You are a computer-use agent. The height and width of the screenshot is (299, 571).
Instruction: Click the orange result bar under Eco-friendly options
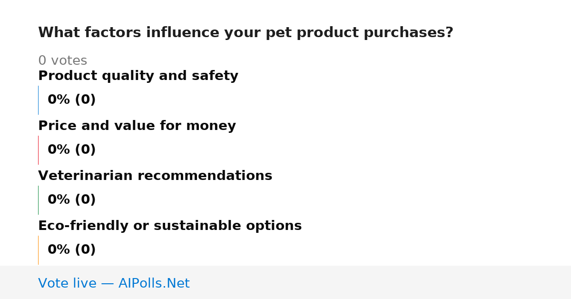pyautogui.click(x=39, y=250)
